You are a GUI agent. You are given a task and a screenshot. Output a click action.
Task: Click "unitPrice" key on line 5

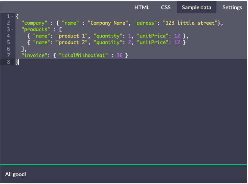click(x=153, y=42)
